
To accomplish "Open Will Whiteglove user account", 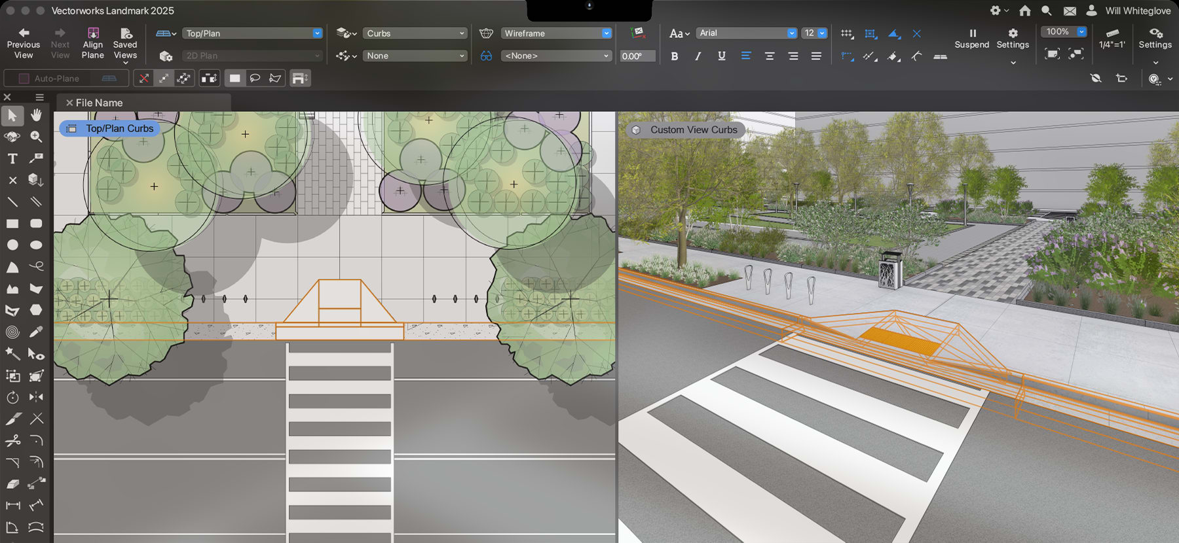I will pyautogui.click(x=1130, y=10).
